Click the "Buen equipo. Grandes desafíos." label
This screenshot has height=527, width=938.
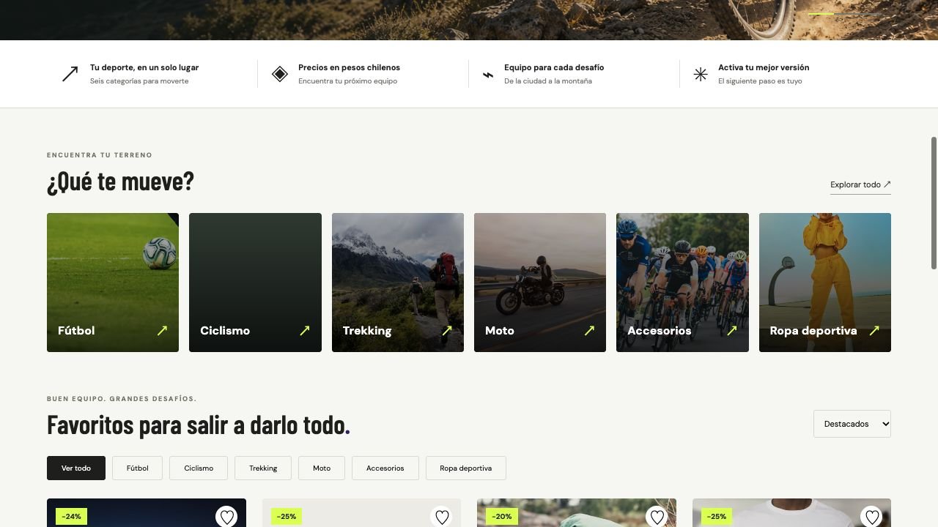(x=122, y=399)
